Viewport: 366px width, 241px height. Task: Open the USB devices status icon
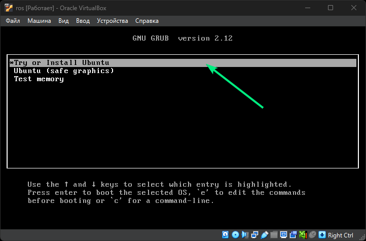click(x=265, y=235)
